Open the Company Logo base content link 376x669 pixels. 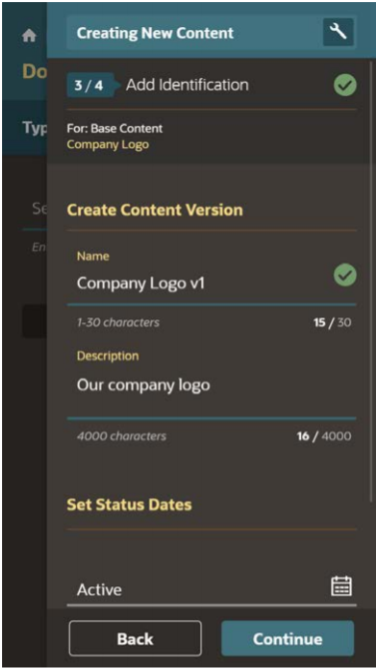108,144
